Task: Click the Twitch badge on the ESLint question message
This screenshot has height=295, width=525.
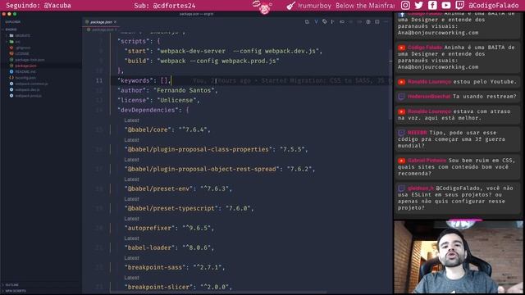Action: tap(401, 188)
